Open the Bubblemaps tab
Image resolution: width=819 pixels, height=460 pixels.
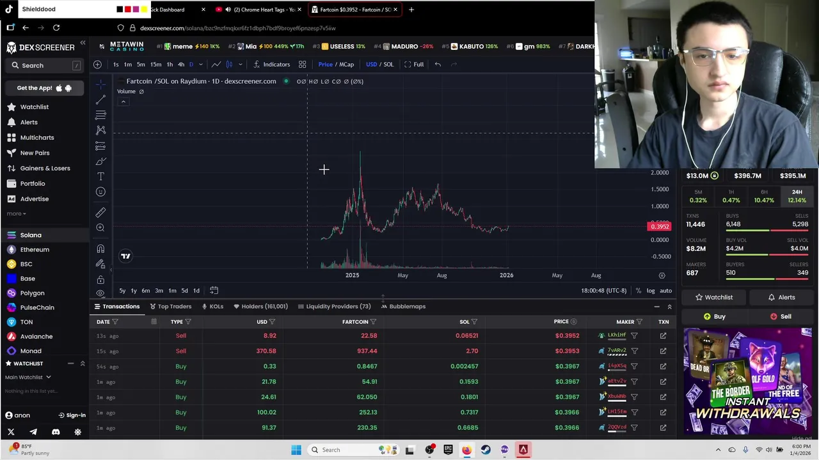[x=403, y=306]
